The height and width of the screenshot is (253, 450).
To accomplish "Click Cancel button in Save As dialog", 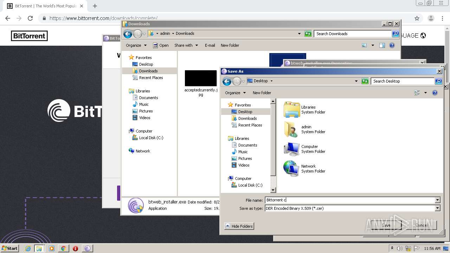I will [x=421, y=225].
